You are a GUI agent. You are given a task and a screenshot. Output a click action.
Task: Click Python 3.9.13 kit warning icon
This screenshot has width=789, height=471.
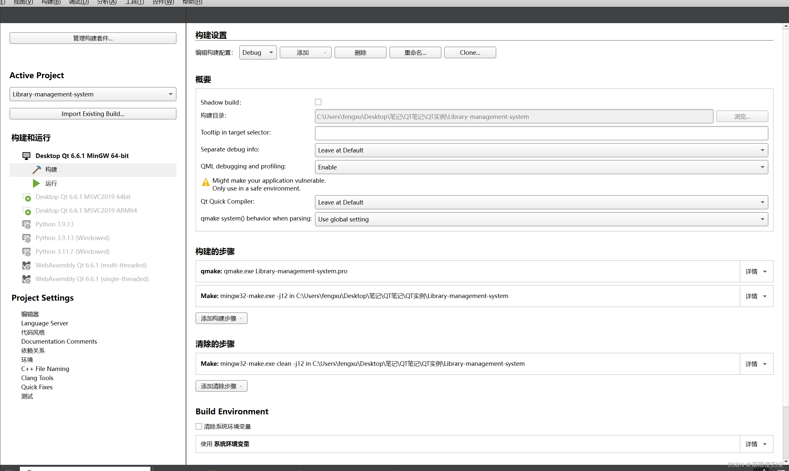pyautogui.click(x=27, y=224)
